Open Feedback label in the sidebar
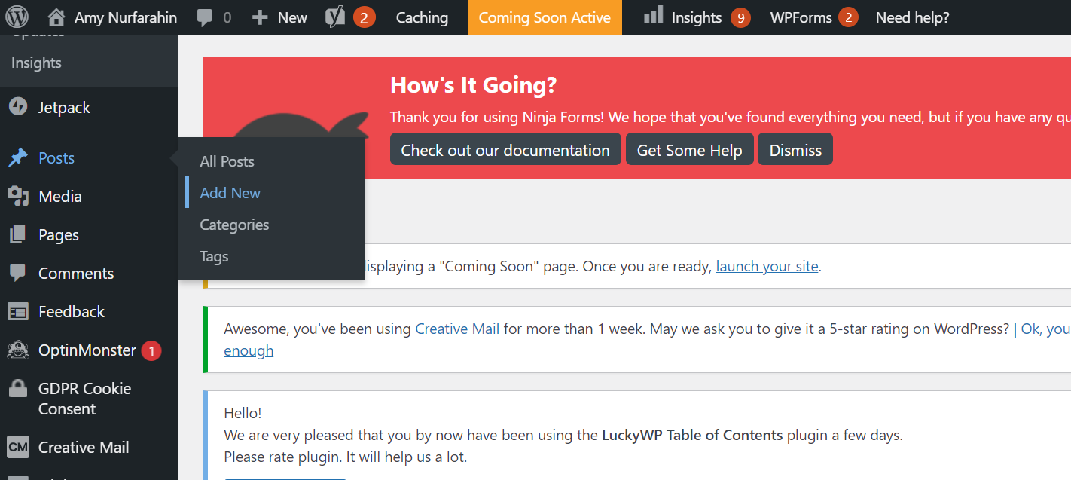The height and width of the screenshot is (480, 1071). pos(72,312)
